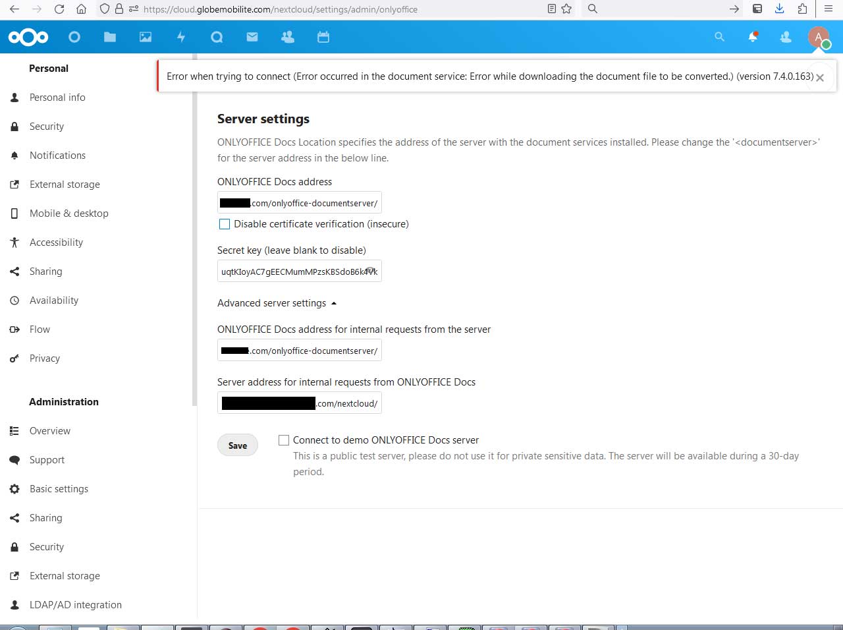This screenshot has width=843, height=630.
Task: Open the Calendar app icon
Action: click(x=323, y=37)
